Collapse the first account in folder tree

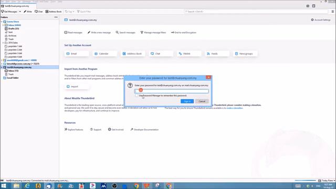coord(2,22)
